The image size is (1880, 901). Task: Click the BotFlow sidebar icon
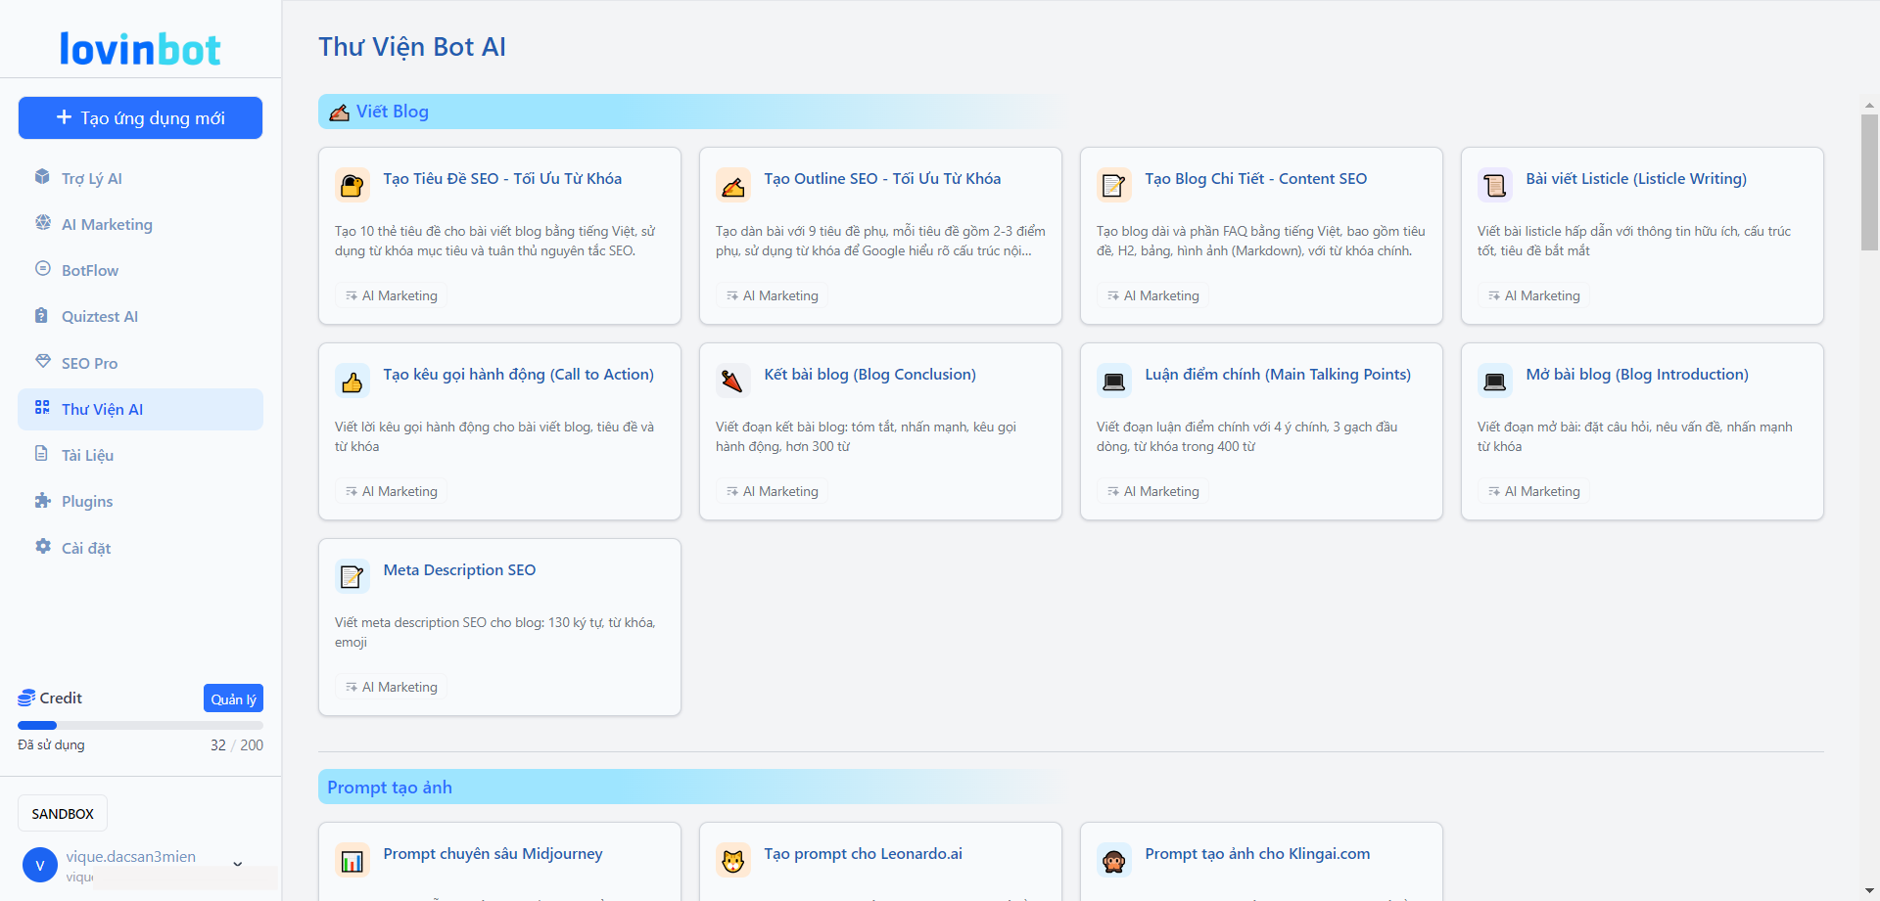point(42,269)
